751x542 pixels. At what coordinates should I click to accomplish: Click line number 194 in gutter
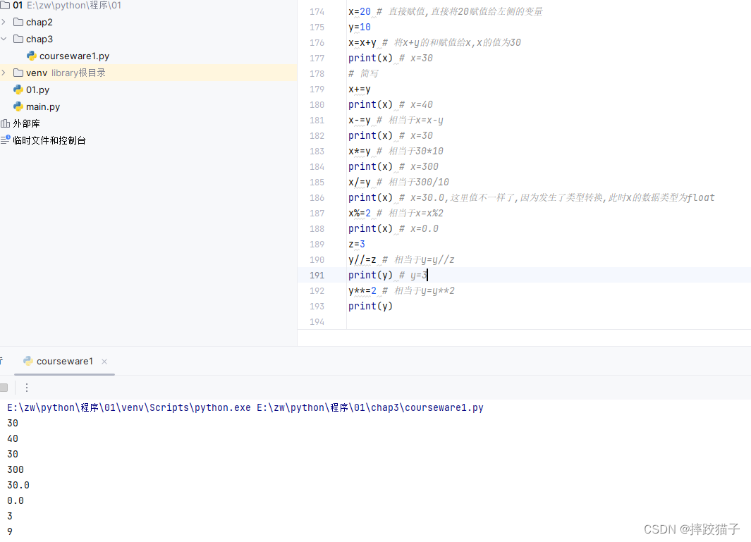[x=317, y=322]
